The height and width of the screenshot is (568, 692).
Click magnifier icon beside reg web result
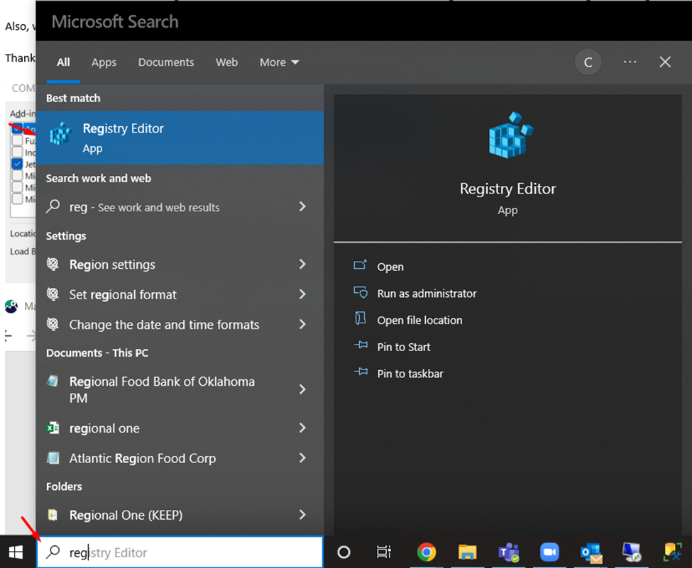(x=53, y=206)
